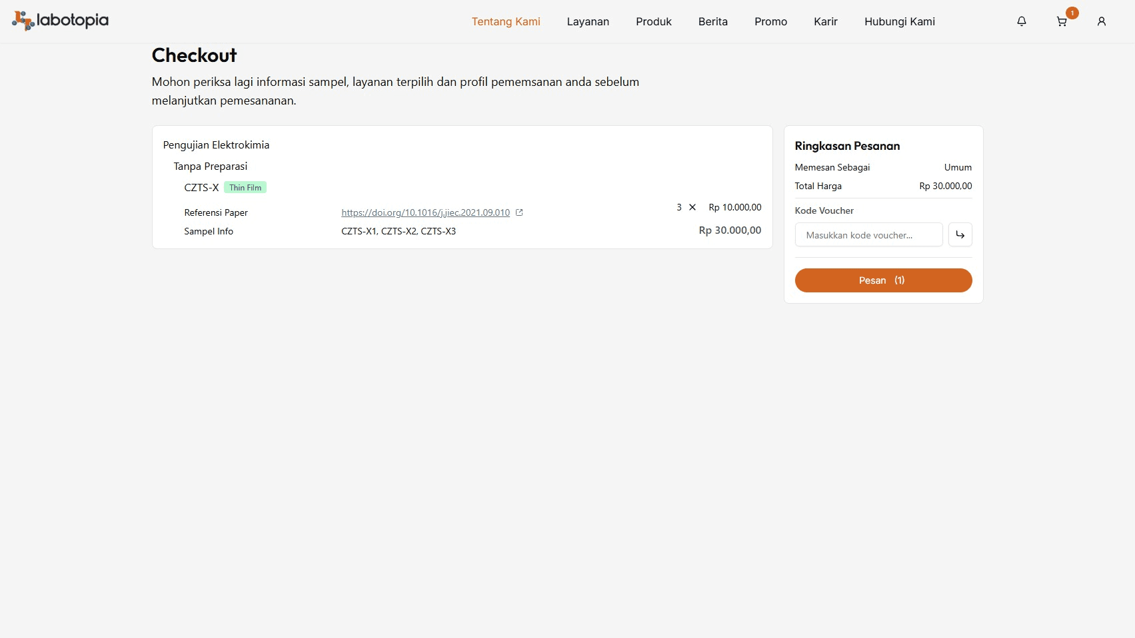Open the user account icon

click(1101, 21)
